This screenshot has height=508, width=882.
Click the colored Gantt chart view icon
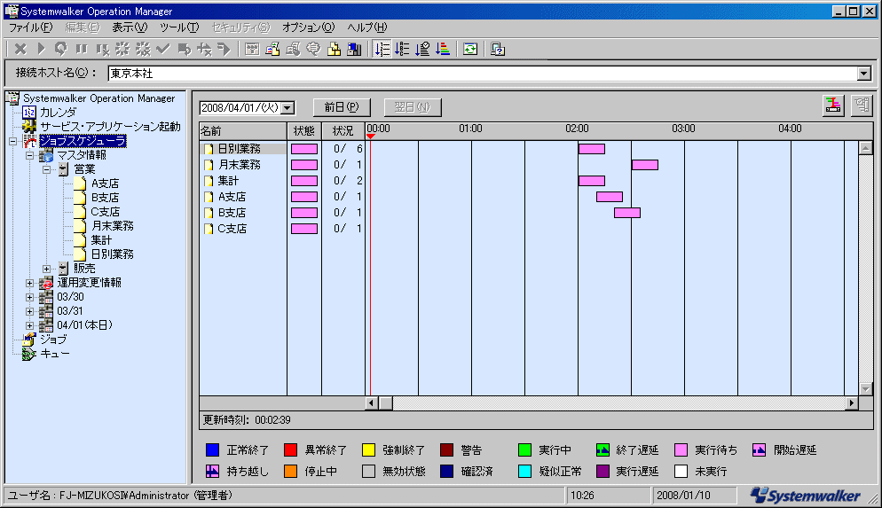tap(833, 106)
